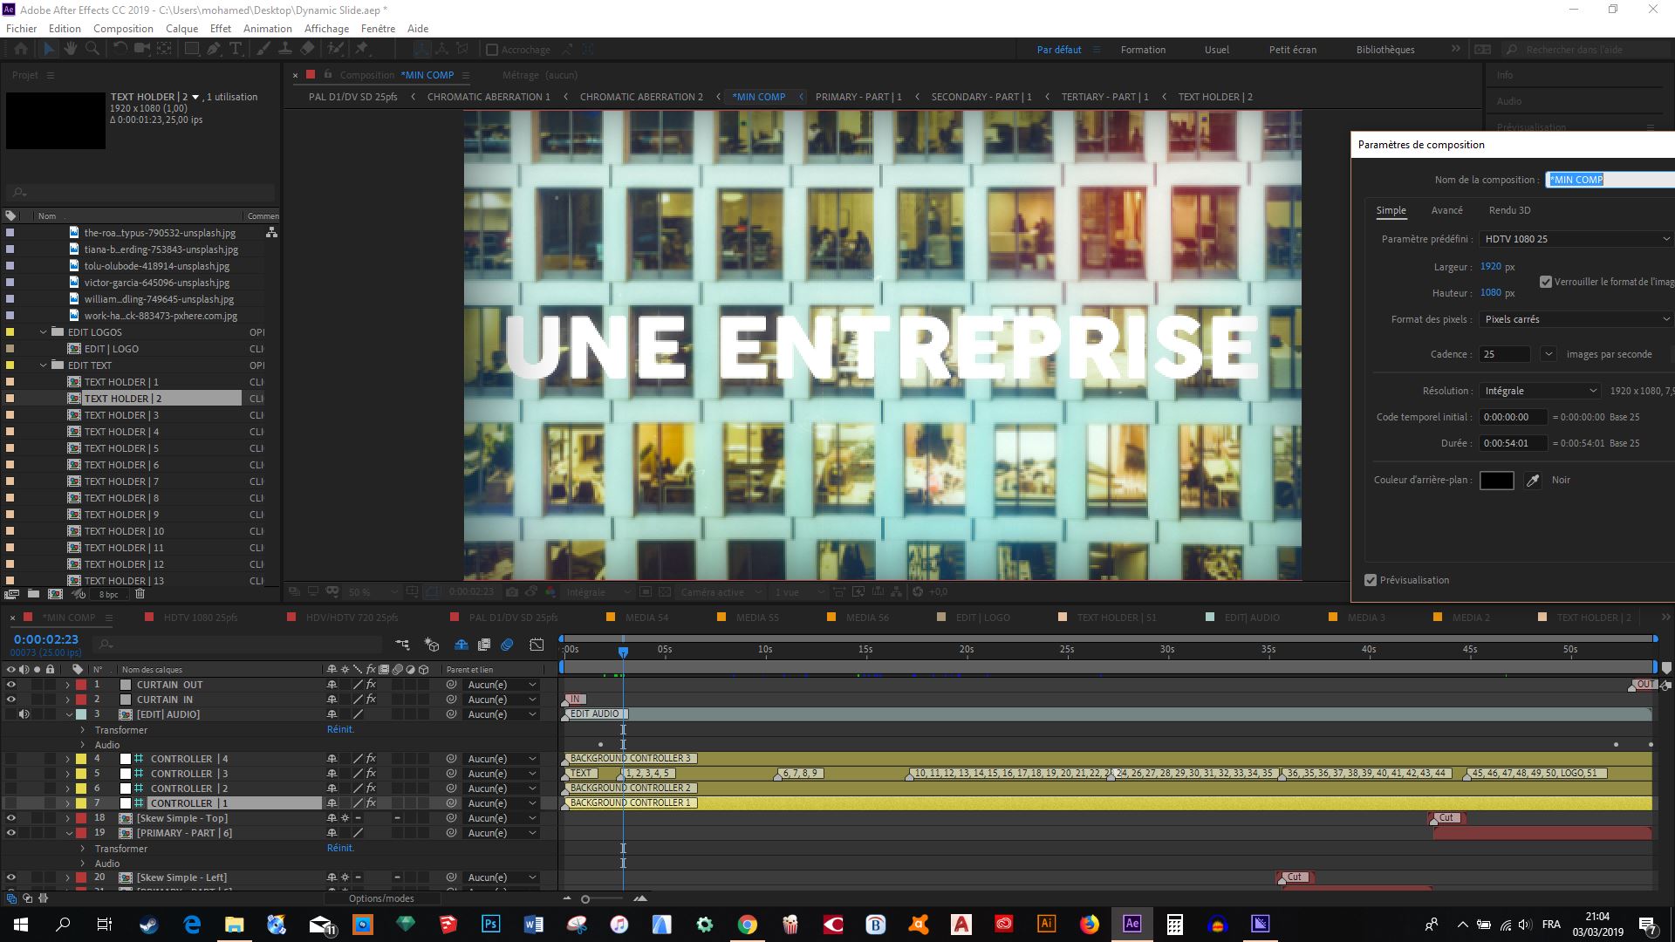Click Réinit. for [PRIMARY - PART | 6] Transformer
This screenshot has width=1675, height=942.
coord(340,848)
